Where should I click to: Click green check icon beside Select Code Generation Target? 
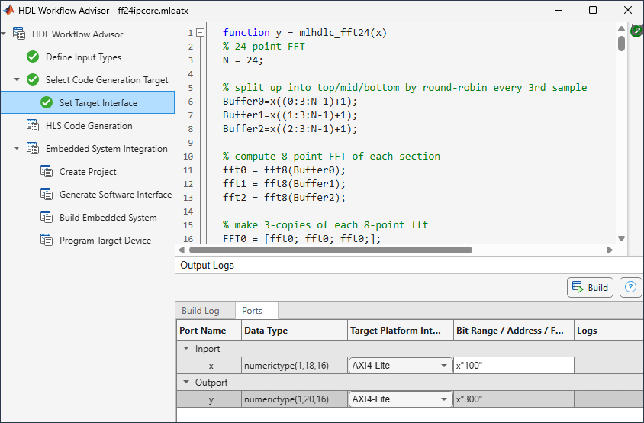tap(33, 79)
